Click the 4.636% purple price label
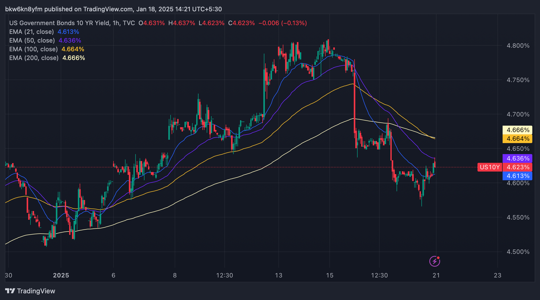The height and width of the screenshot is (300, 540). (518, 158)
